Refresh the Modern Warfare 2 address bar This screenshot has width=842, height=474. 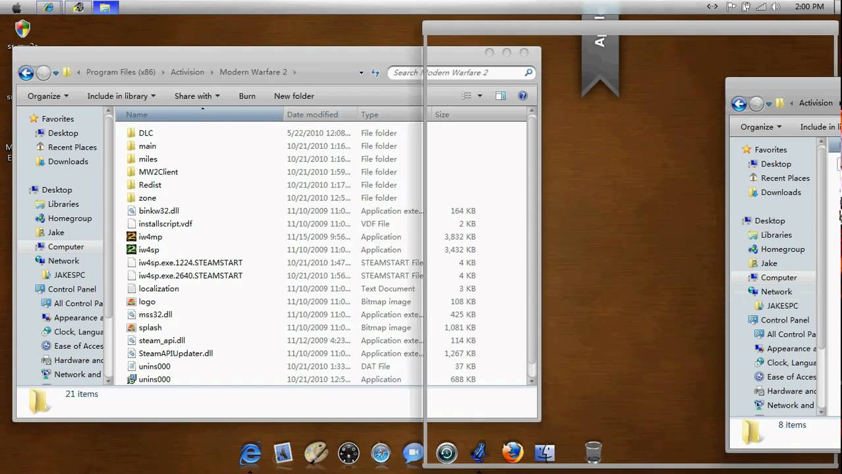[376, 73]
